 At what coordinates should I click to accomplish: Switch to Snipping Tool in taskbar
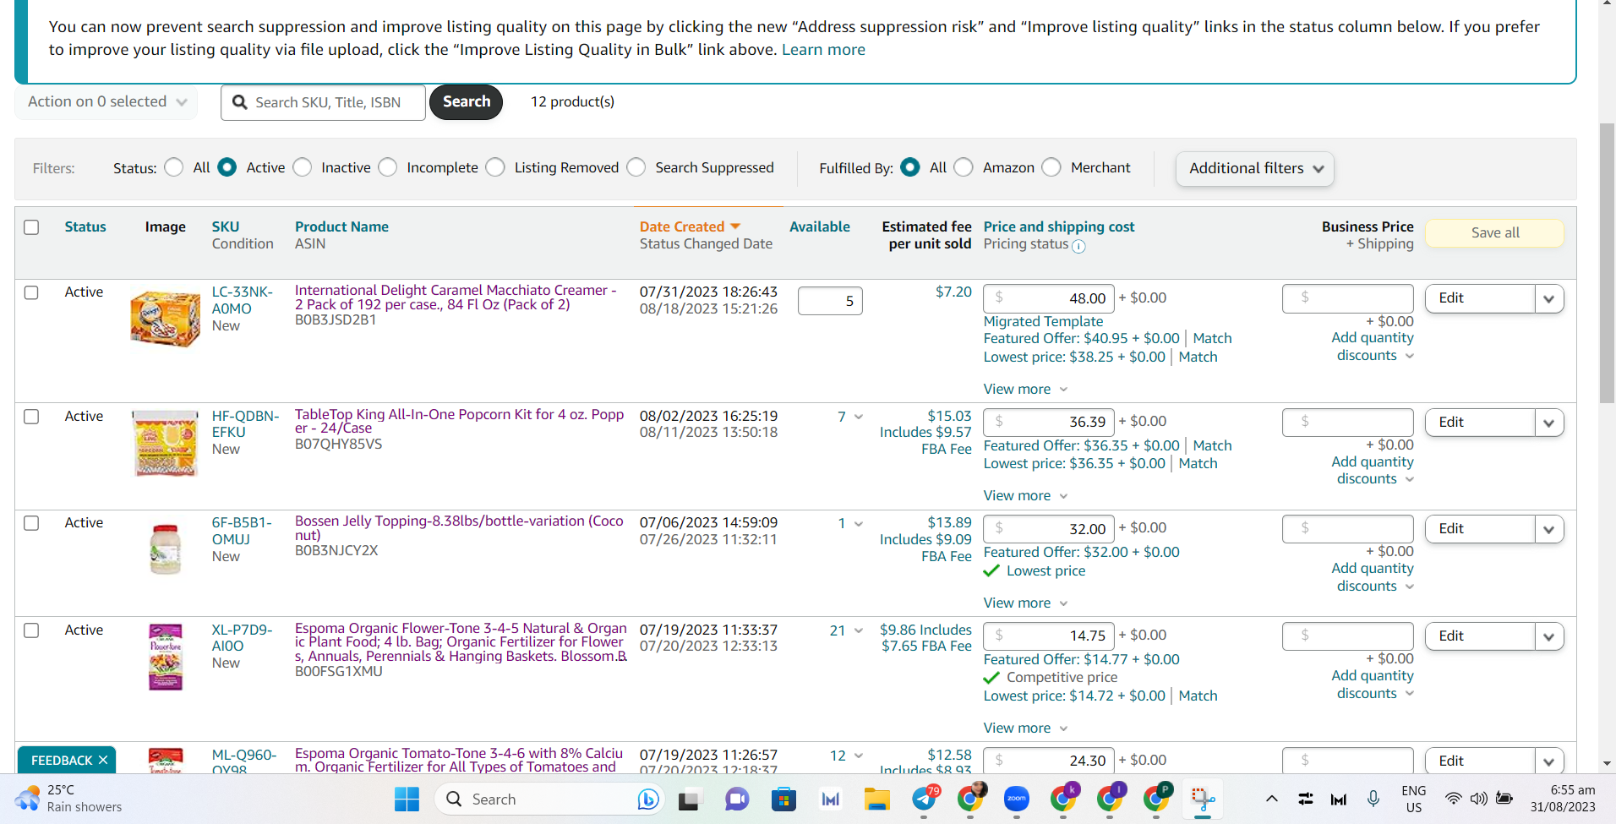pyautogui.click(x=1203, y=799)
